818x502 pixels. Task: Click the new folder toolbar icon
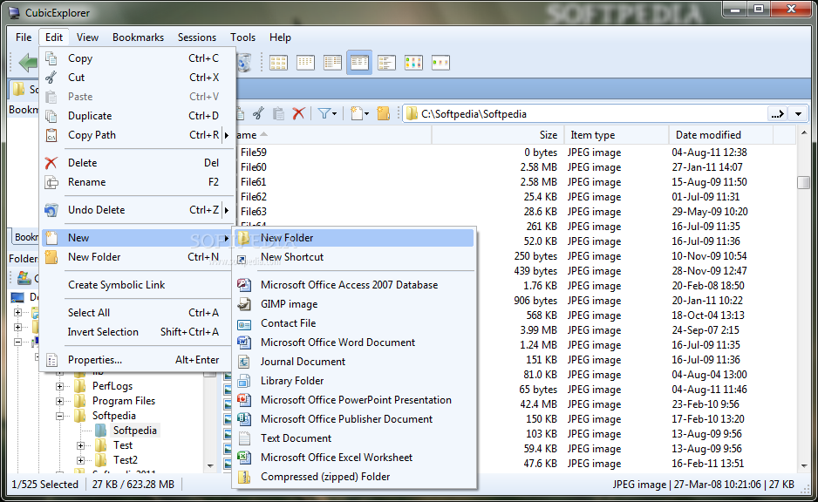(384, 113)
